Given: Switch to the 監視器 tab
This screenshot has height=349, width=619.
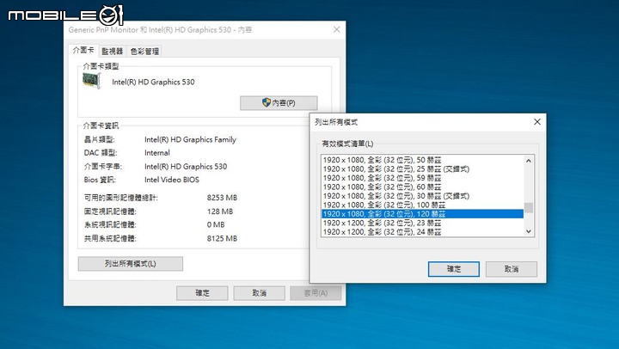Looking at the screenshot, I should (113, 52).
